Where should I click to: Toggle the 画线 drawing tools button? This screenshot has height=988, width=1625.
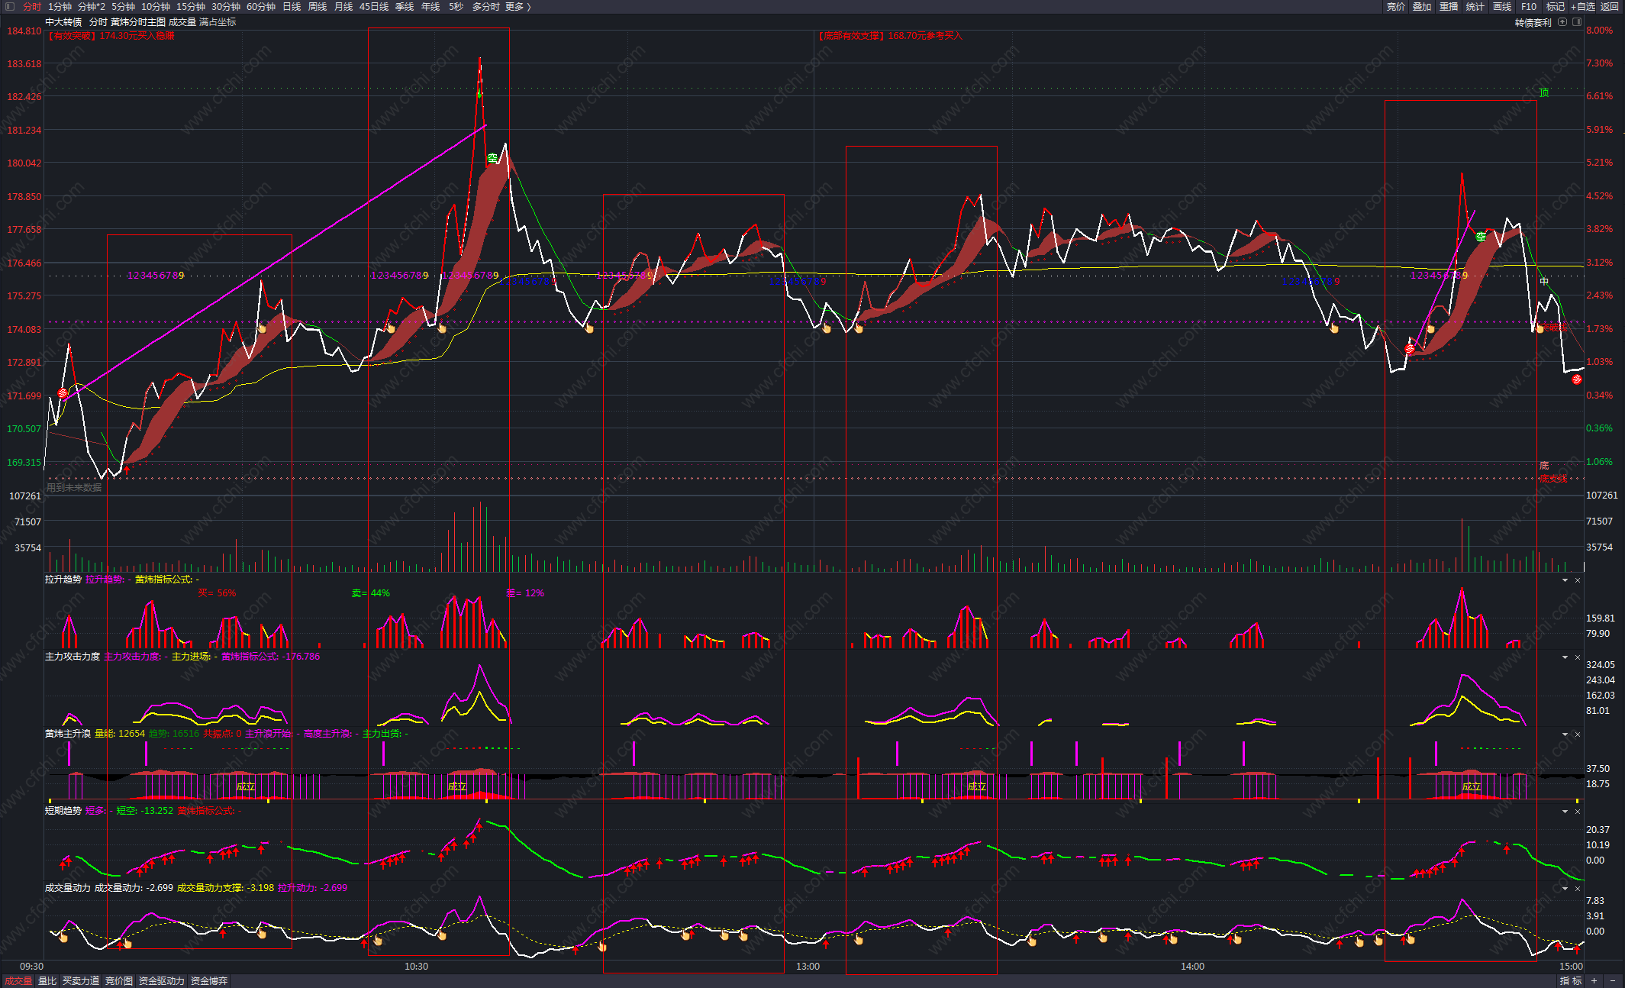[1502, 6]
